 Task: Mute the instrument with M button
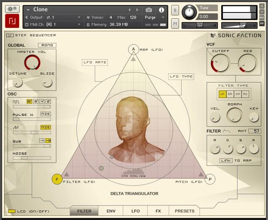(x=175, y=24)
